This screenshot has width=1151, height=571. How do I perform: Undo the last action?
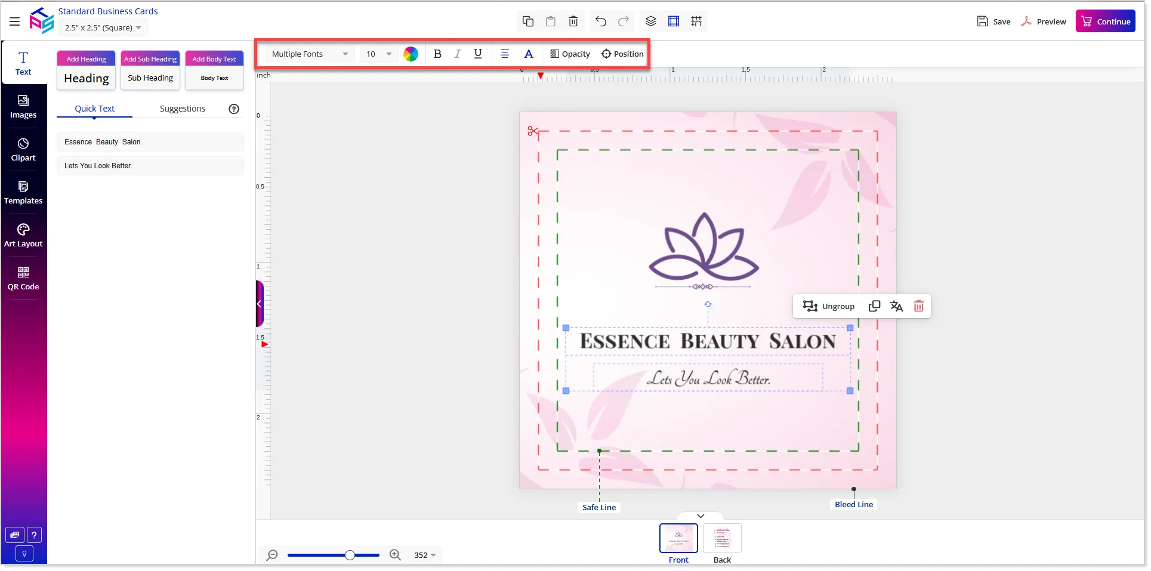pos(601,21)
